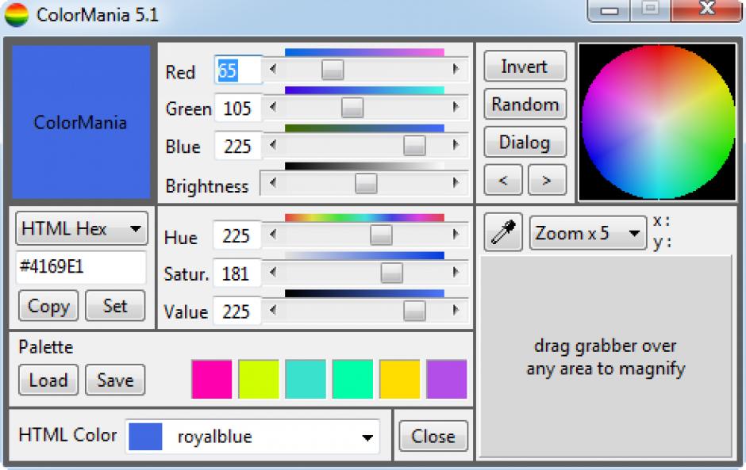Image resolution: width=746 pixels, height=470 pixels.
Task: Choose the yellow-green palette swatch
Action: (259, 379)
